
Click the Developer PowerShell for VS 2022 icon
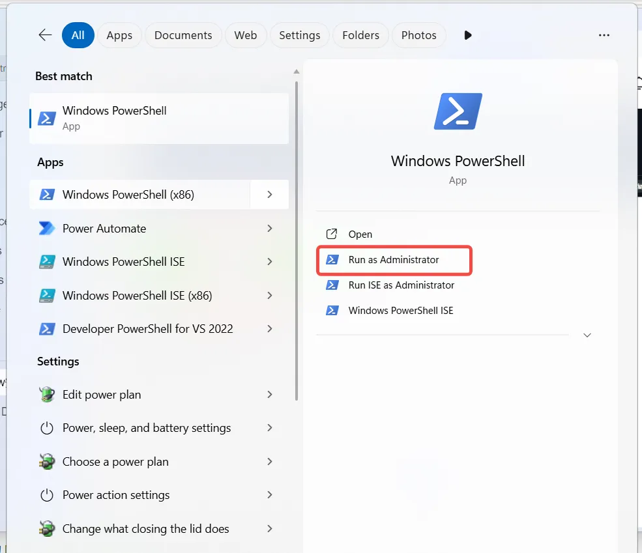click(47, 329)
